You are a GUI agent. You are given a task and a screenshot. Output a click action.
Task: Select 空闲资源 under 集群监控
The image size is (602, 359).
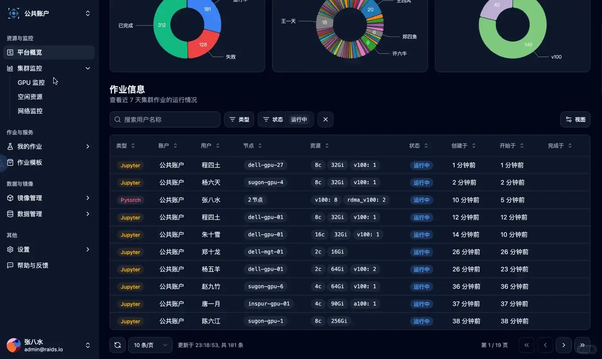(30, 96)
